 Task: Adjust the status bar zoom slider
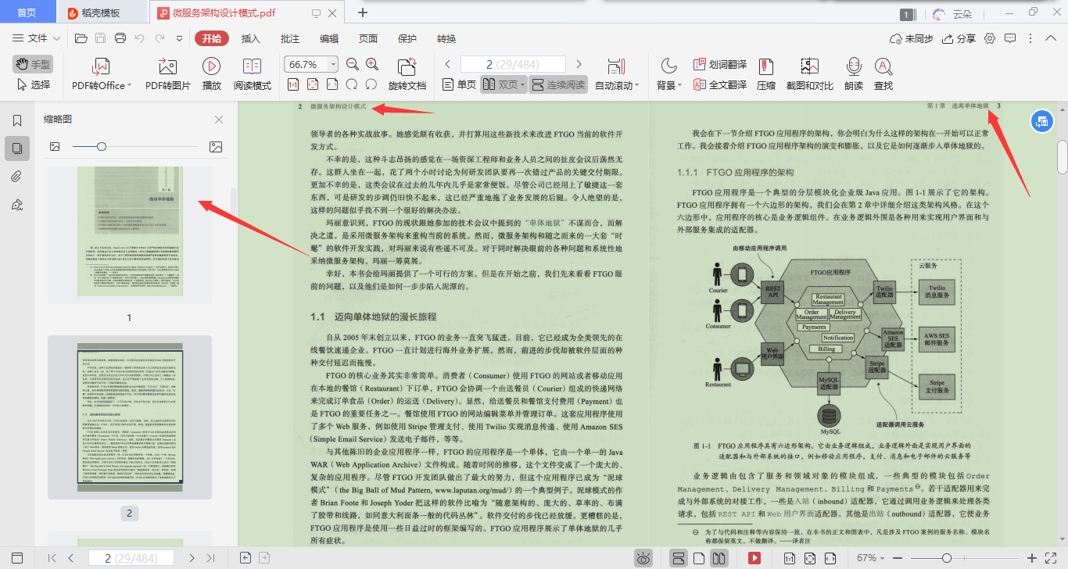coord(947,558)
